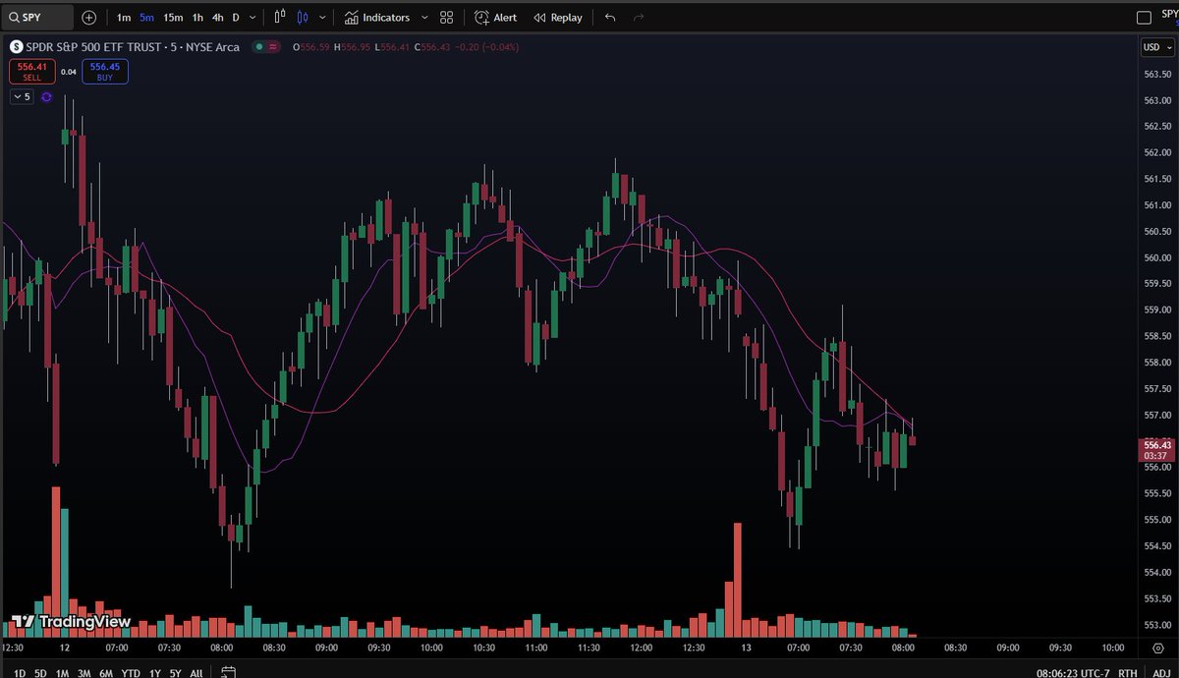
Task: Set the date range to 1Y
Action: 155,673
